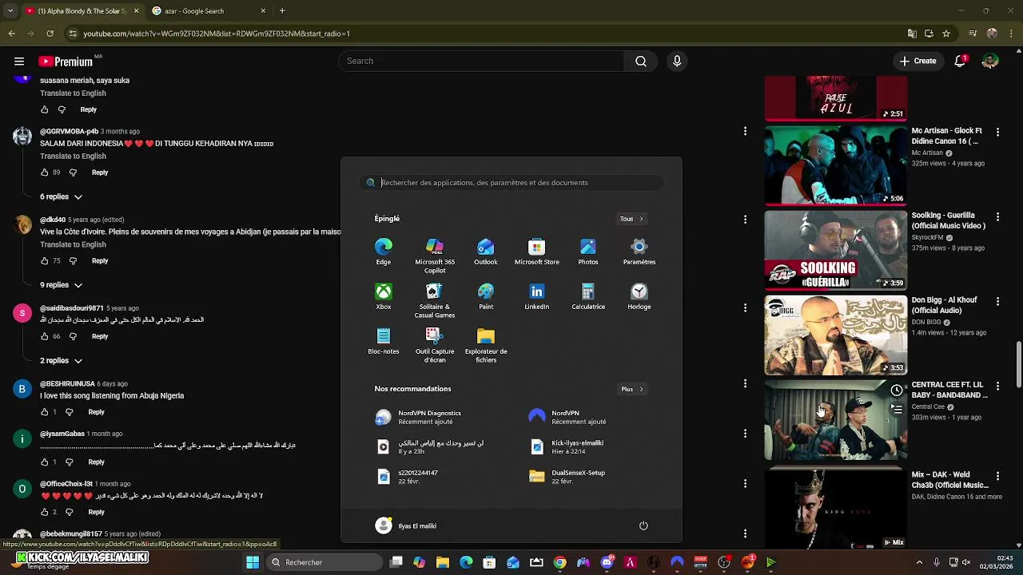Click the power button in Start menu
The width and height of the screenshot is (1023, 575).
point(643,525)
